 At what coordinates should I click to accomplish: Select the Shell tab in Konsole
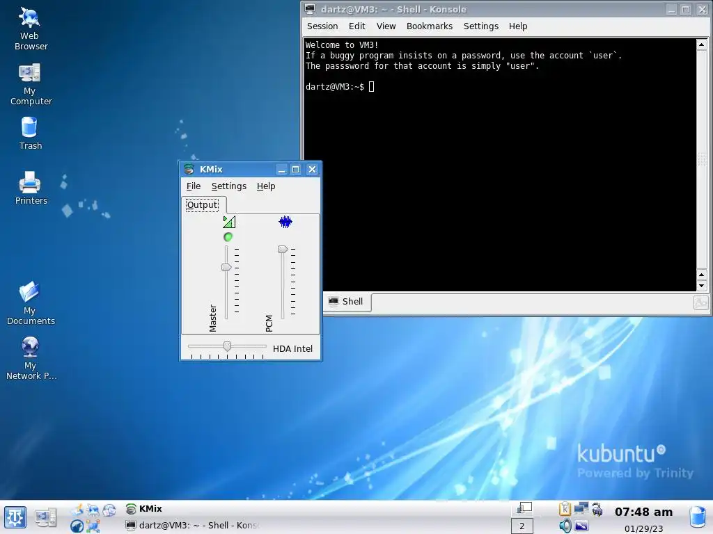[347, 302]
